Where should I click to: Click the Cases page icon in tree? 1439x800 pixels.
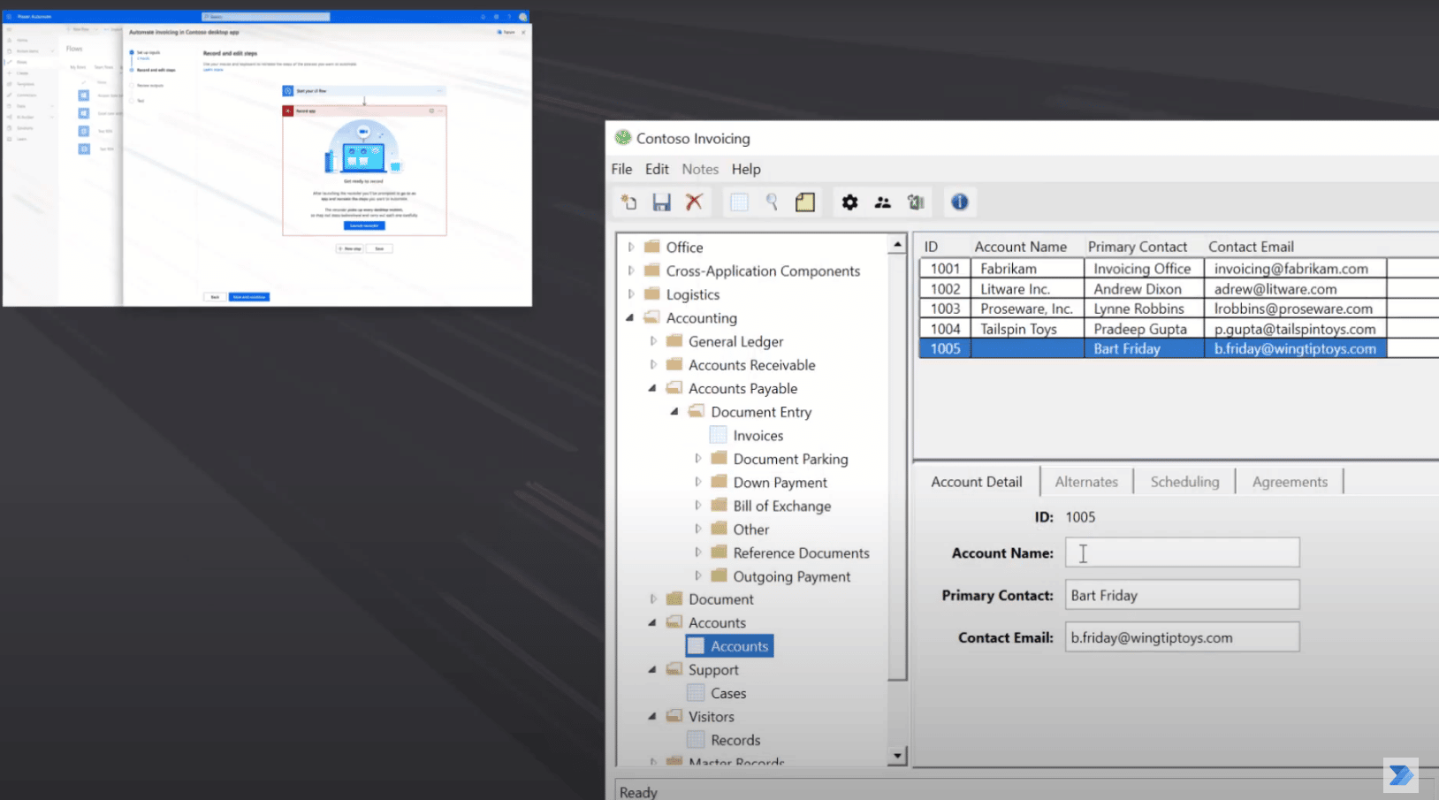(697, 693)
